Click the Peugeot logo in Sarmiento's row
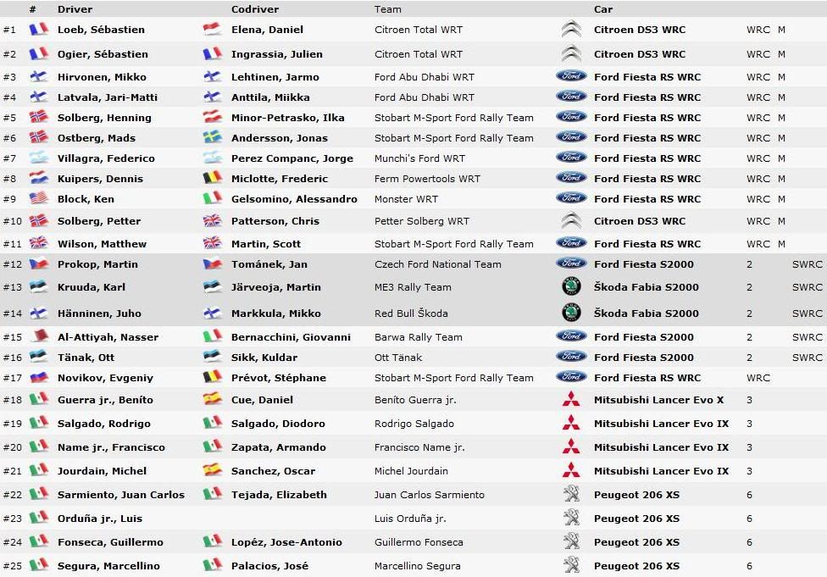 (571, 495)
